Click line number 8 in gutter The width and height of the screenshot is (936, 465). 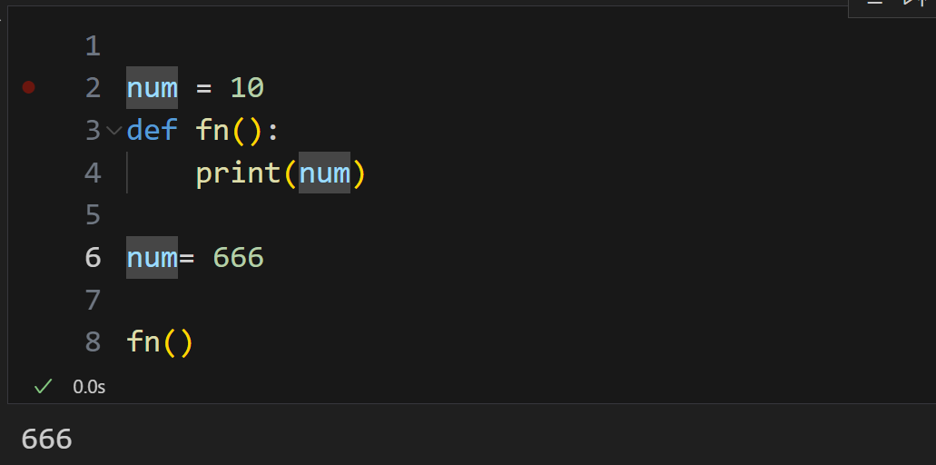pos(94,342)
